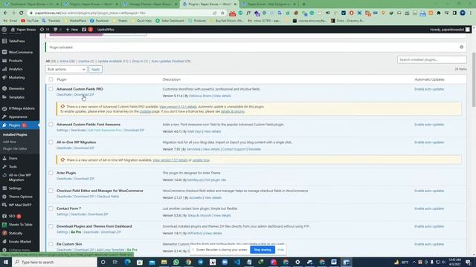Screen dimensions: 476x267
Task: Check the Contact Form 7 checkbox
Action: 51,208
